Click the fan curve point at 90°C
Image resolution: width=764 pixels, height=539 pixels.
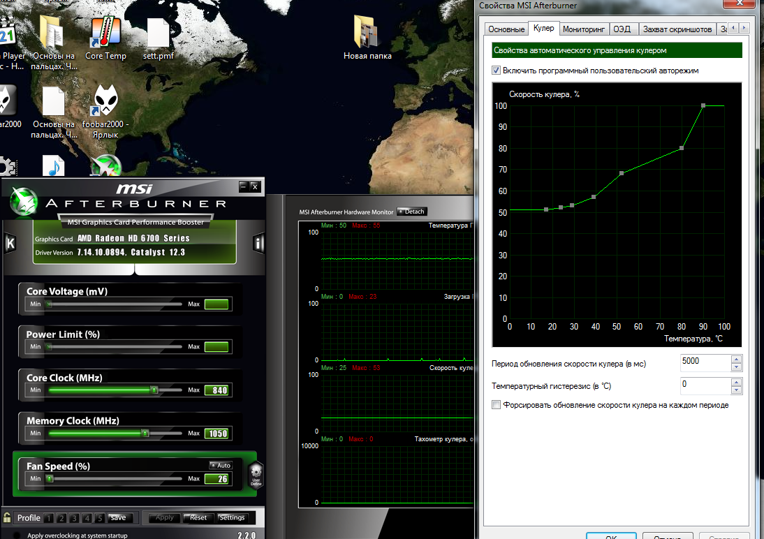pos(703,105)
